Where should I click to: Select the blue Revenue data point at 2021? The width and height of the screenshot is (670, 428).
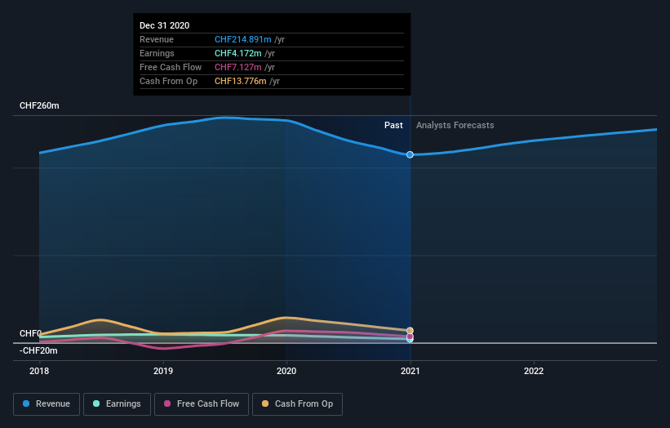coord(410,154)
